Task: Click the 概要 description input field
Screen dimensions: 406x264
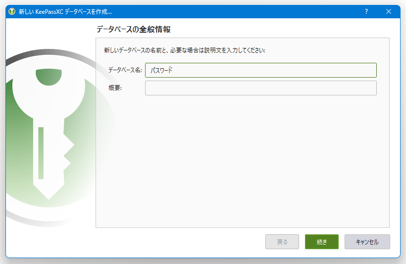Action: point(261,88)
